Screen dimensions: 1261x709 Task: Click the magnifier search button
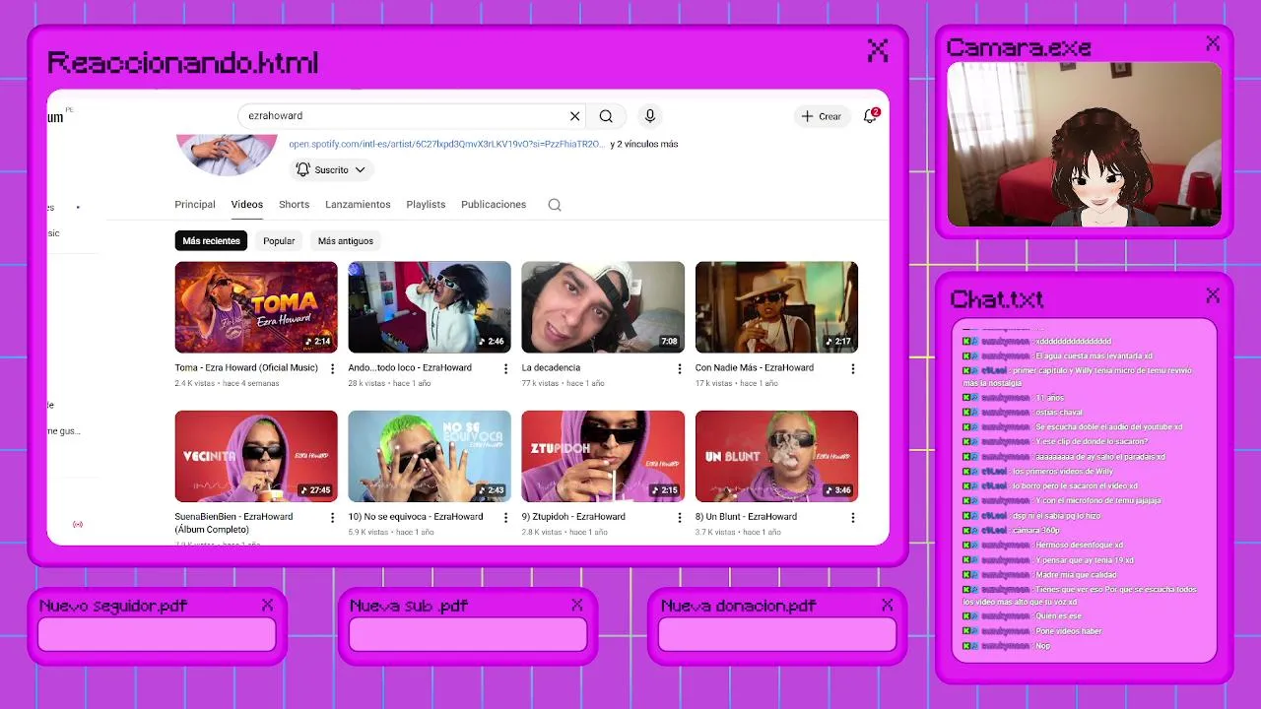[x=606, y=116]
